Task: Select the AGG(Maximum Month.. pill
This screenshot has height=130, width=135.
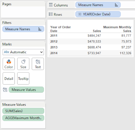Action: click(23, 118)
